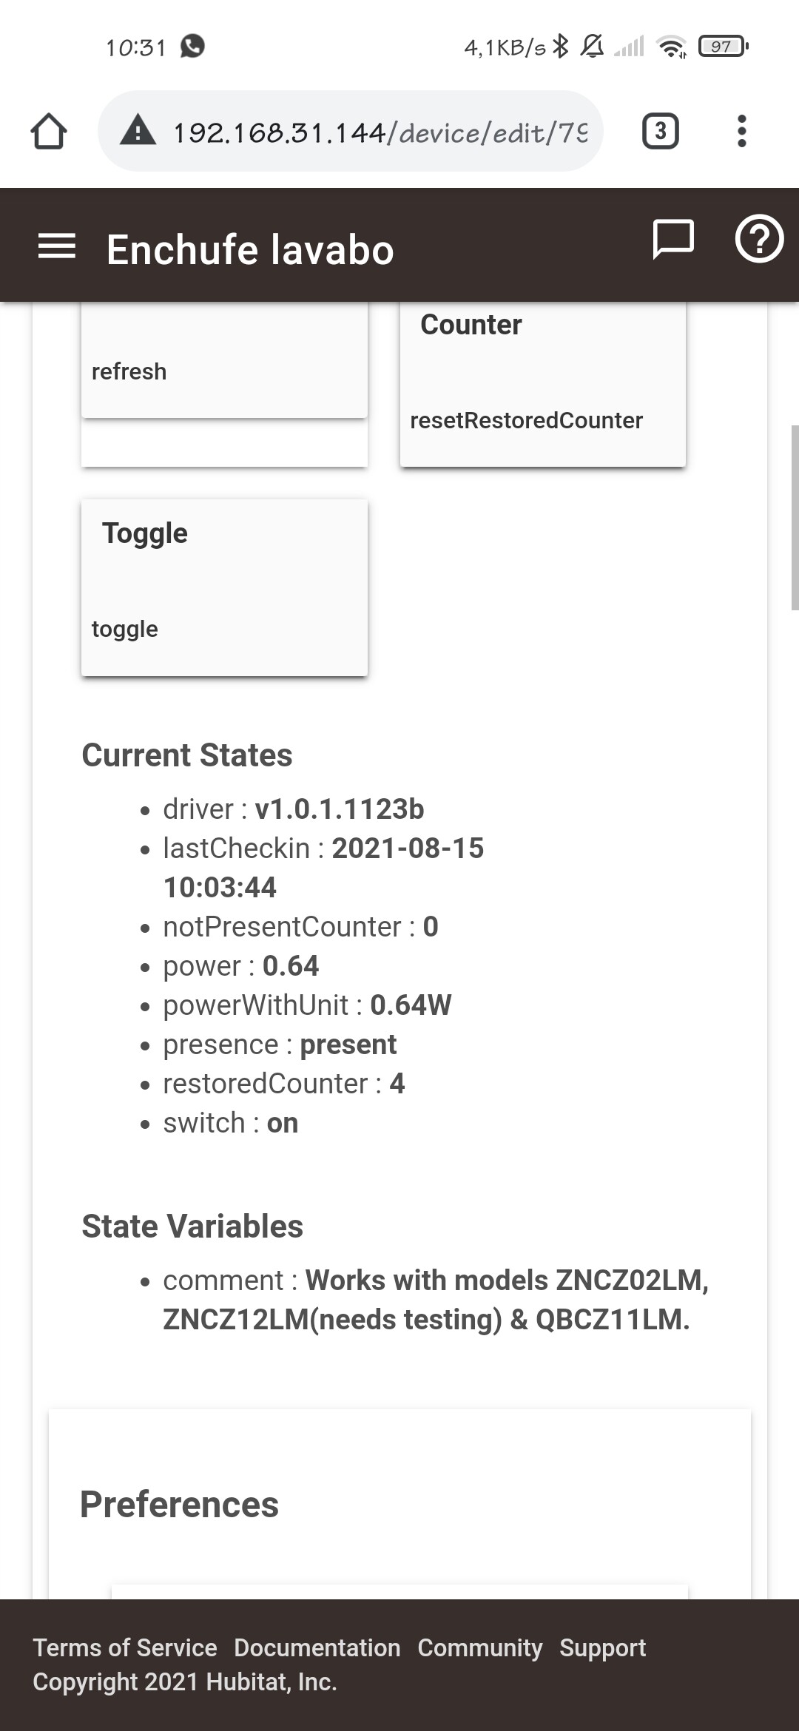
Task: Tap the not-secure warning triangle icon
Action: click(x=138, y=132)
